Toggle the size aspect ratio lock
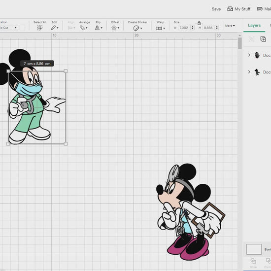Screen dimensions: 271x271 (199, 23)
